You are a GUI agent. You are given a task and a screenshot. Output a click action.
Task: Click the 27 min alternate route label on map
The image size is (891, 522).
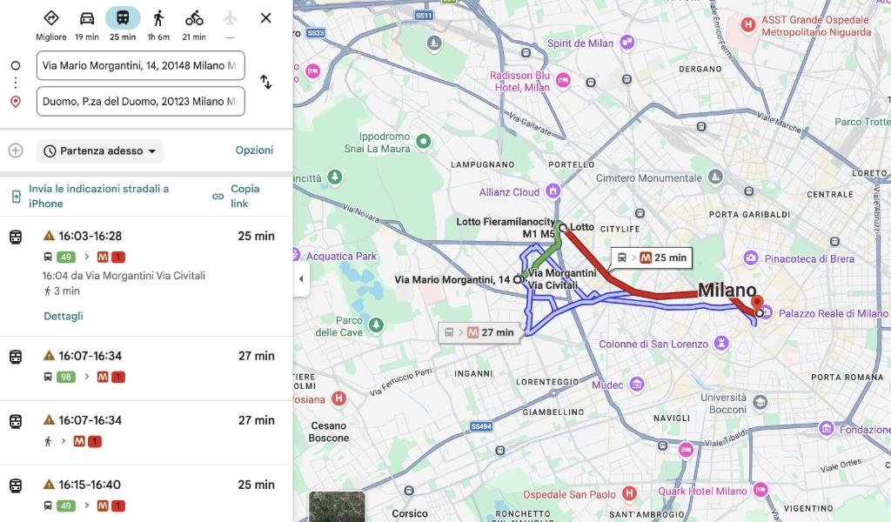pyautogui.click(x=480, y=332)
